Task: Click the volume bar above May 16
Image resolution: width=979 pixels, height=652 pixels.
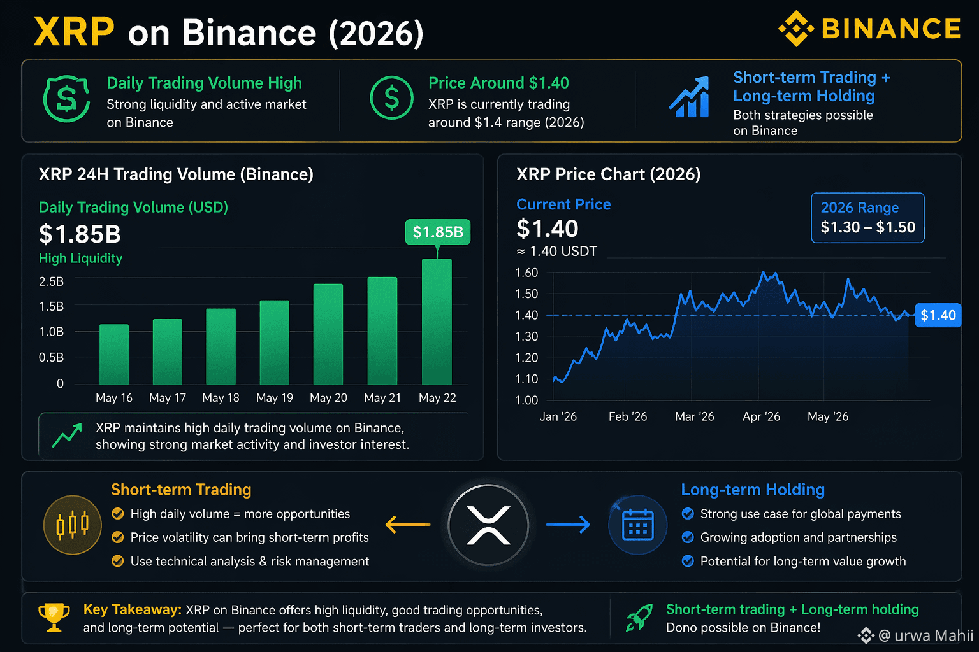Action: click(x=114, y=355)
